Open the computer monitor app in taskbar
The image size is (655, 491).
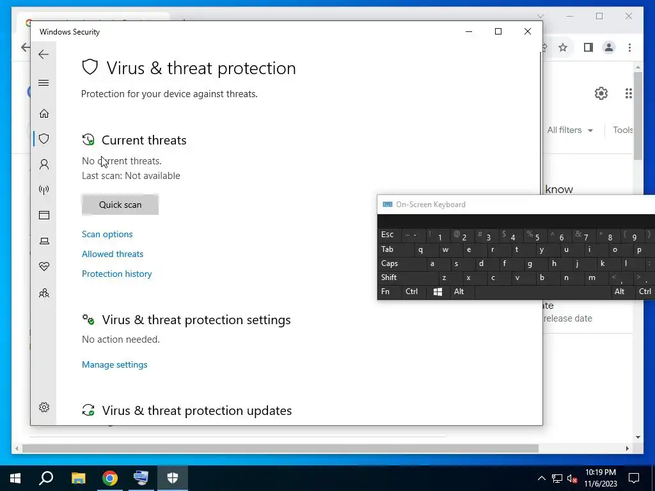[141, 478]
